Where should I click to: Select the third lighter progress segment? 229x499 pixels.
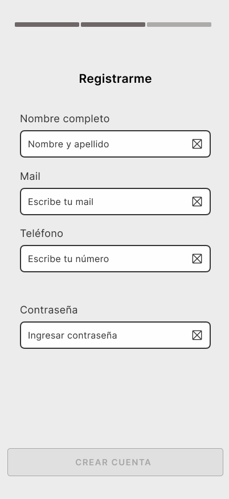tap(179, 25)
